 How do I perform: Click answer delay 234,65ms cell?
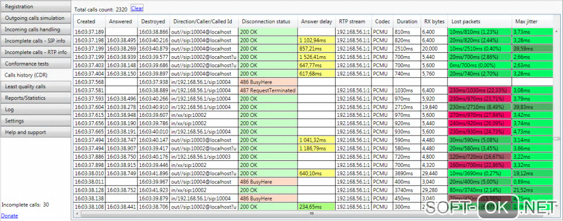click(x=317, y=207)
